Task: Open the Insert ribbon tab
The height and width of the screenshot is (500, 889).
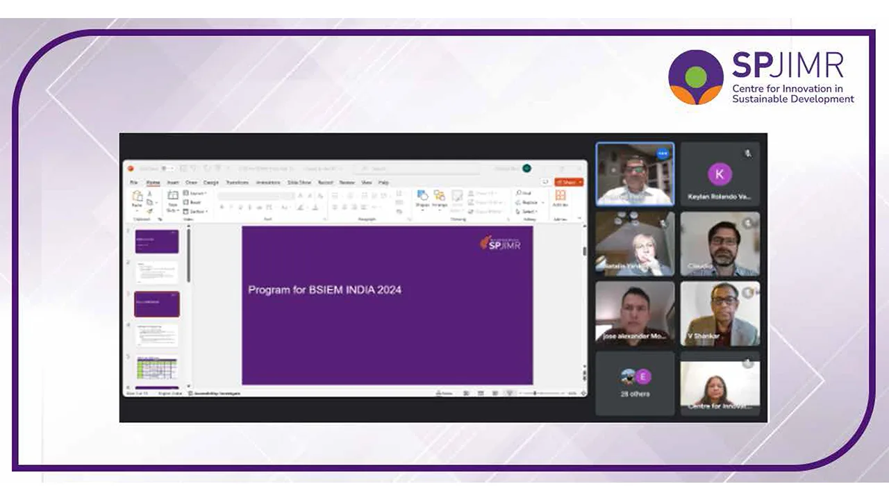Action: click(x=172, y=183)
